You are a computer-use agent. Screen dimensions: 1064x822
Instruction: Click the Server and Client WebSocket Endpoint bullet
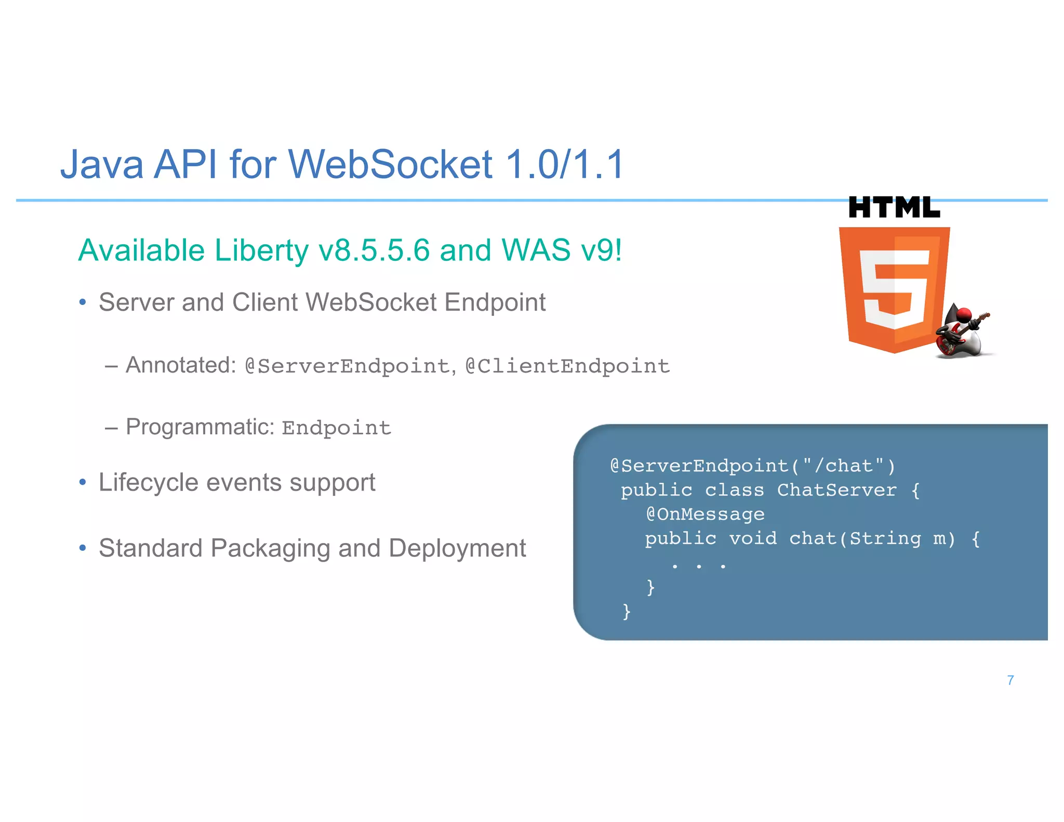click(322, 302)
